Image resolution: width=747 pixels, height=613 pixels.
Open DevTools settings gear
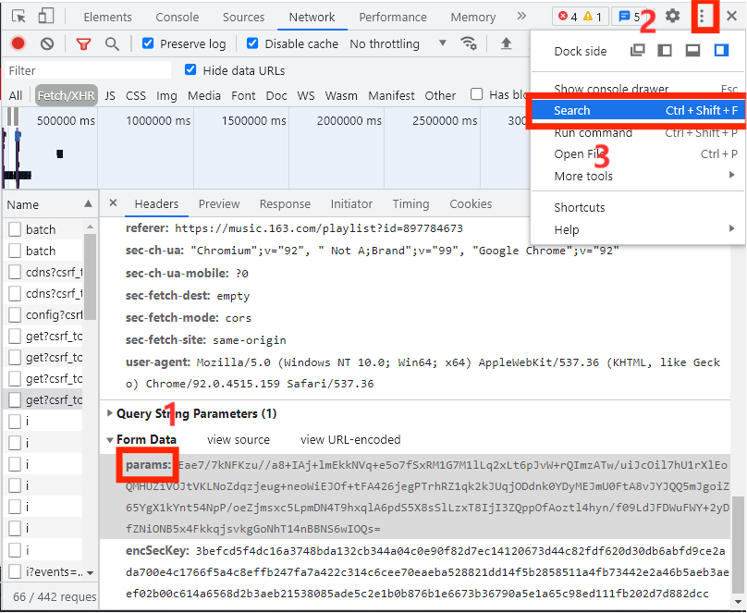click(673, 17)
